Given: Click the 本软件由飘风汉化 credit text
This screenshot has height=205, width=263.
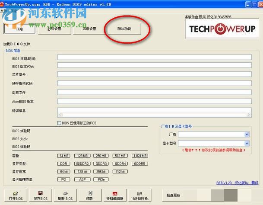Looking at the screenshot, I should (x=208, y=17).
